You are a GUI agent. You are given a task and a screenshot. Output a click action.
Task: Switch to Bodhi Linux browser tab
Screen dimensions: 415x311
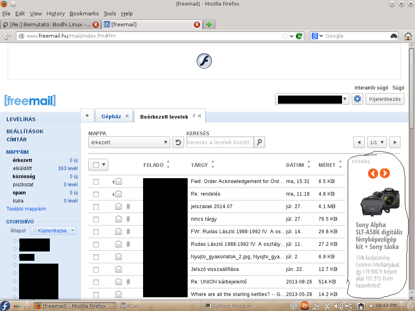(50, 25)
